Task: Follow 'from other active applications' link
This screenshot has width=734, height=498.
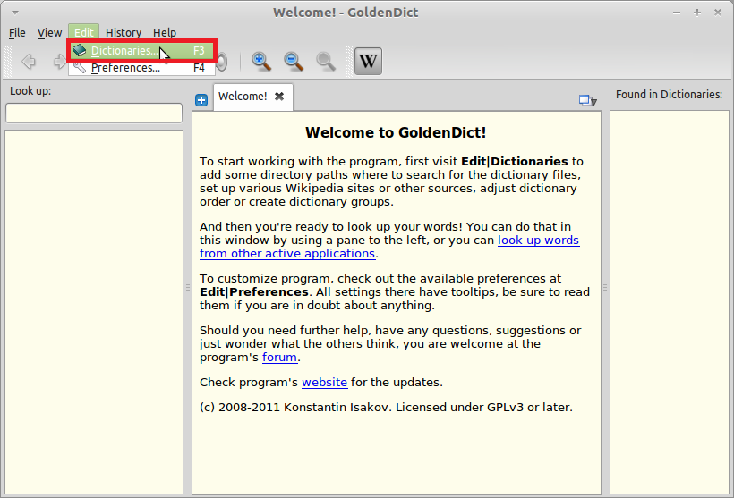Action: pos(287,254)
